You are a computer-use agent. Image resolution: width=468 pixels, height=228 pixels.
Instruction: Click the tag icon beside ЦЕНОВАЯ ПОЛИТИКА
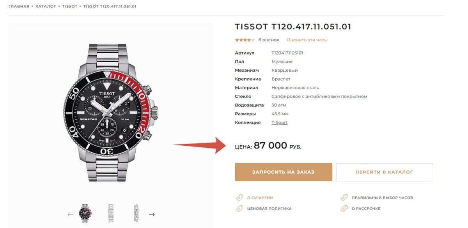[x=239, y=209]
